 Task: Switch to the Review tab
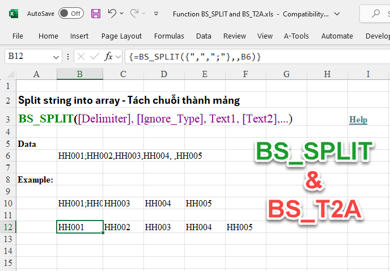(235, 36)
